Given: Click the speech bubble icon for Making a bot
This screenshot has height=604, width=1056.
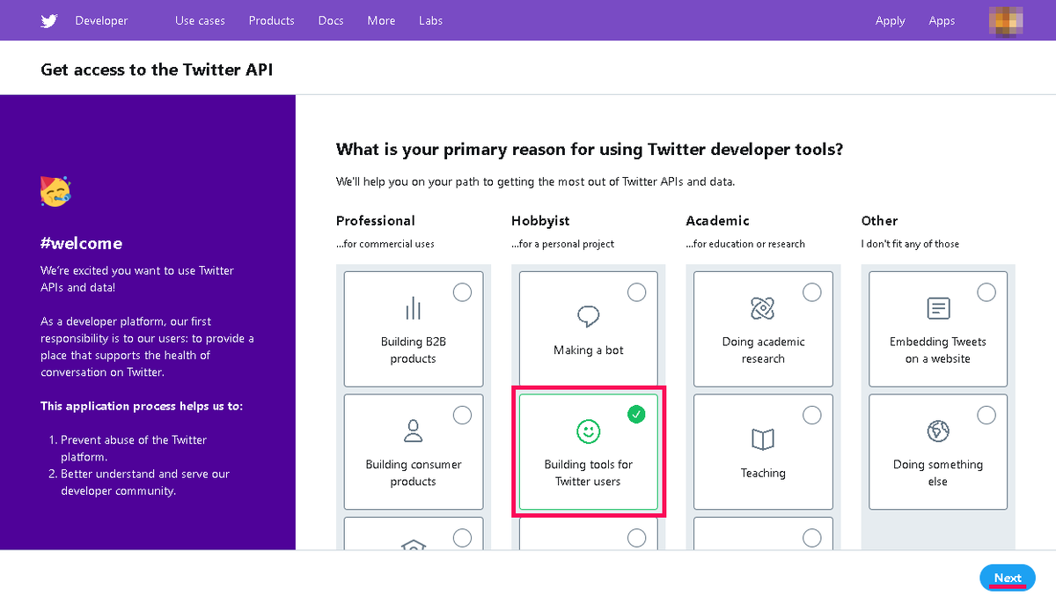Looking at the screenshot, I should coord(588,316).
